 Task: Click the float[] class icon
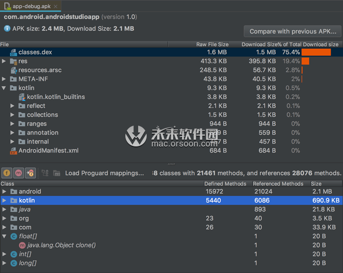14,236
